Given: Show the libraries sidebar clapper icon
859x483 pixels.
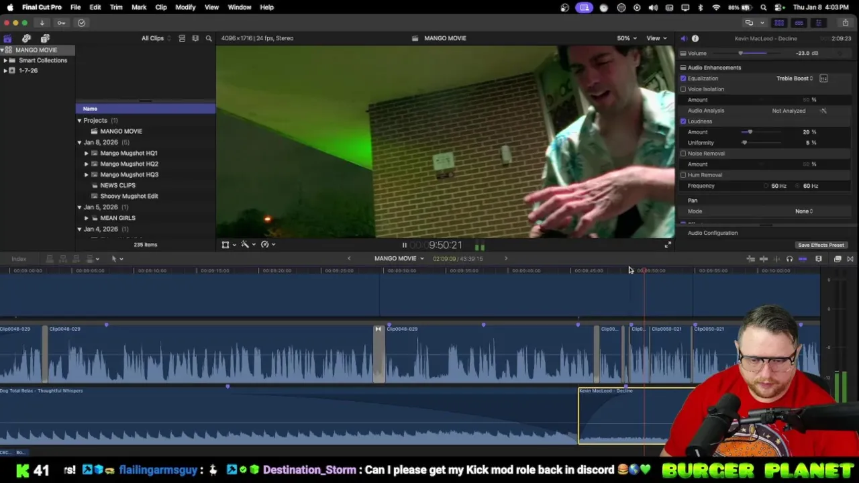Looking at the screenshot, I should pyautogui.click(x=7, y=38).
